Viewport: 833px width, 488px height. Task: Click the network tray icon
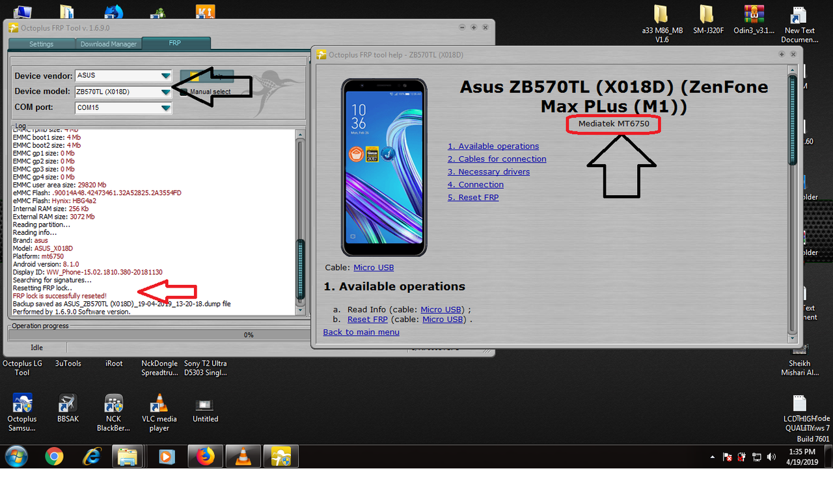[x=757, y=457]
